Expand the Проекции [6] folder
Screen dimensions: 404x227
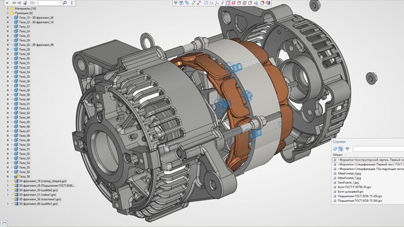[x=8, y=13]
